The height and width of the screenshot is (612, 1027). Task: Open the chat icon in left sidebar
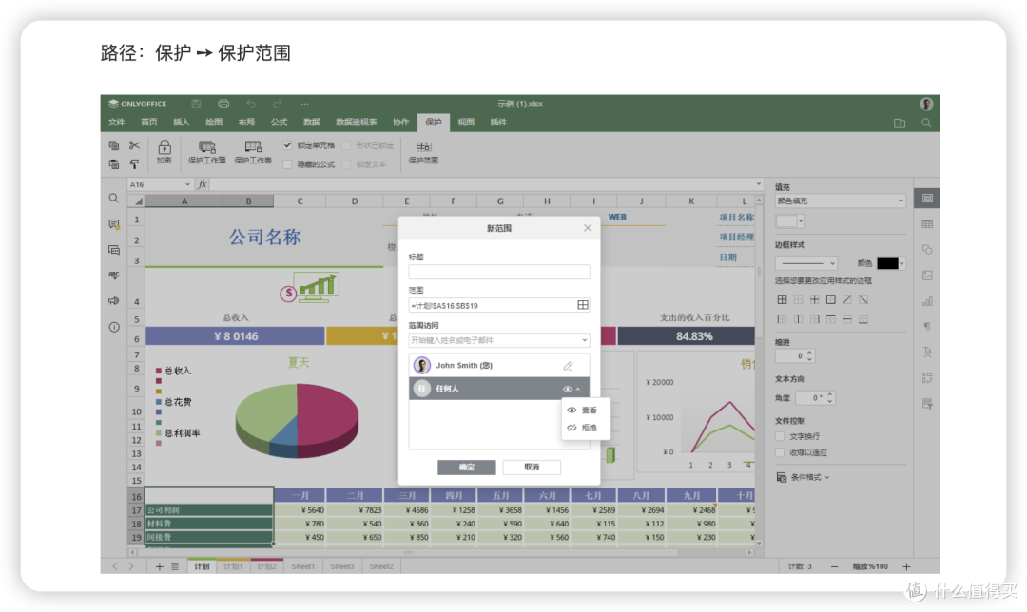point(114,250)
